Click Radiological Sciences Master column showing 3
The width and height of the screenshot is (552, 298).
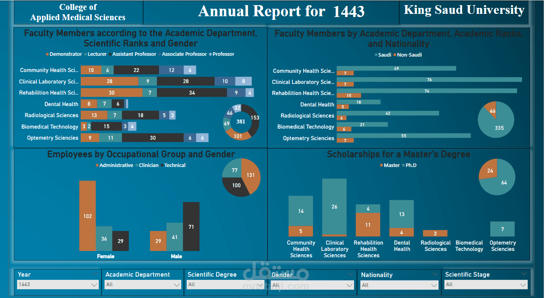tap(435, 233)
